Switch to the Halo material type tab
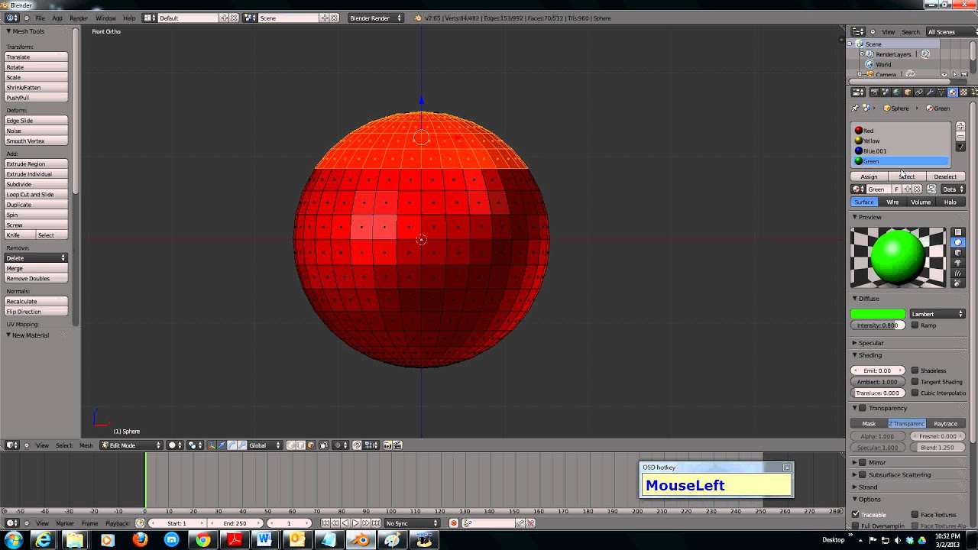 coord(950,202)
